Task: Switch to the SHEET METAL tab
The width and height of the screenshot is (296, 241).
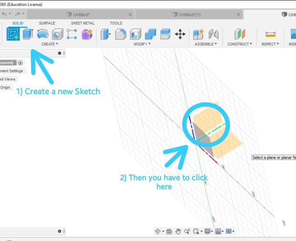Action: click(x=83, y=23)
